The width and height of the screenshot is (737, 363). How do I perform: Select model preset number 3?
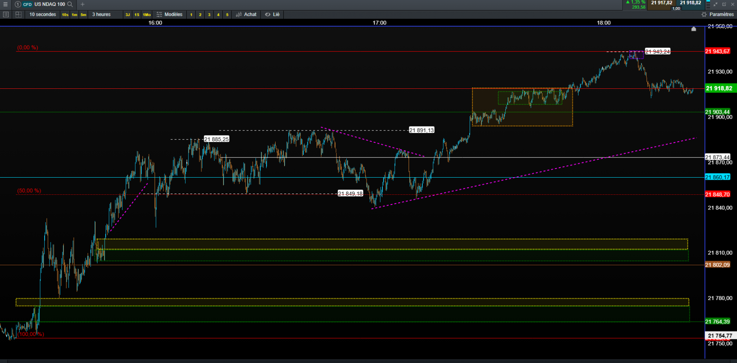pyautogui.click(x=209, y=14)
